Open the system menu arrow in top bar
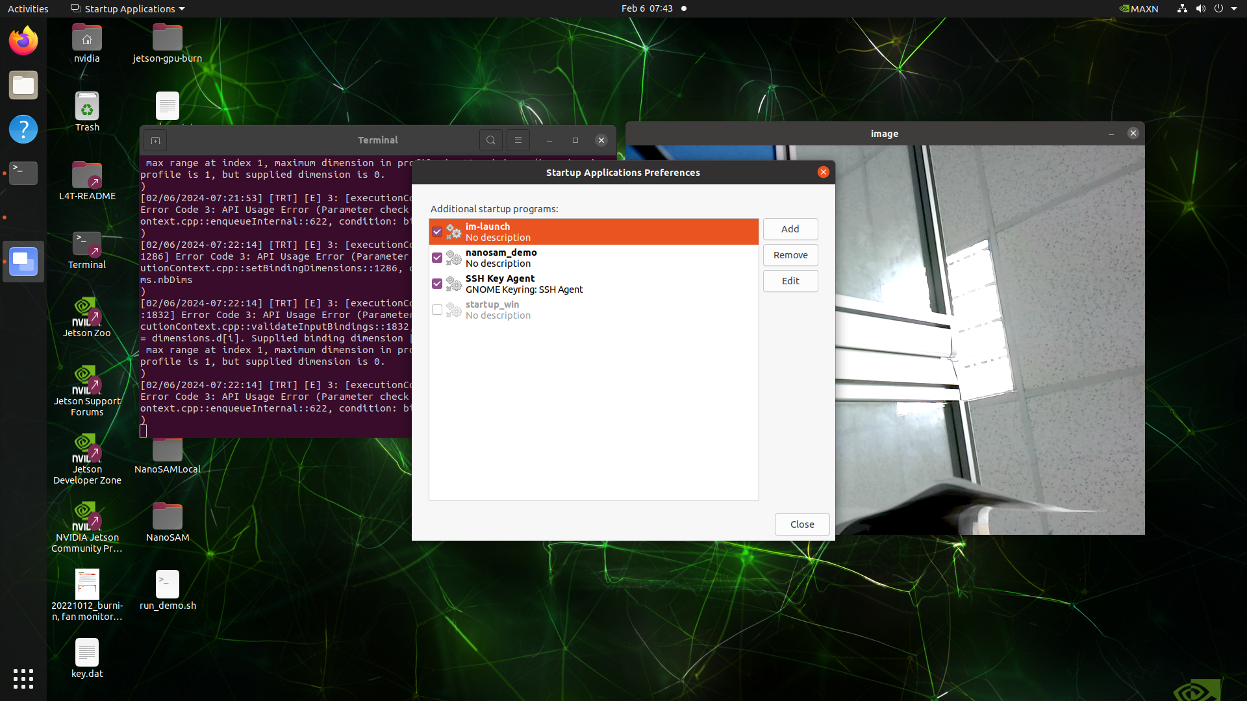 tap(1233, 8)
